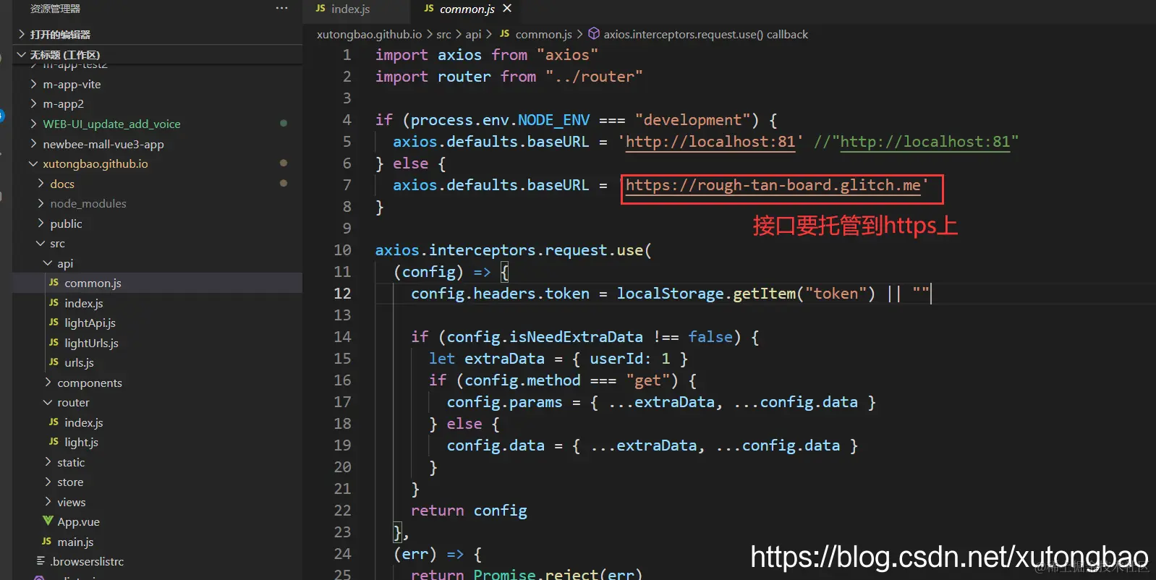
Task: Collapse the router folder
Action: point(73,402)
